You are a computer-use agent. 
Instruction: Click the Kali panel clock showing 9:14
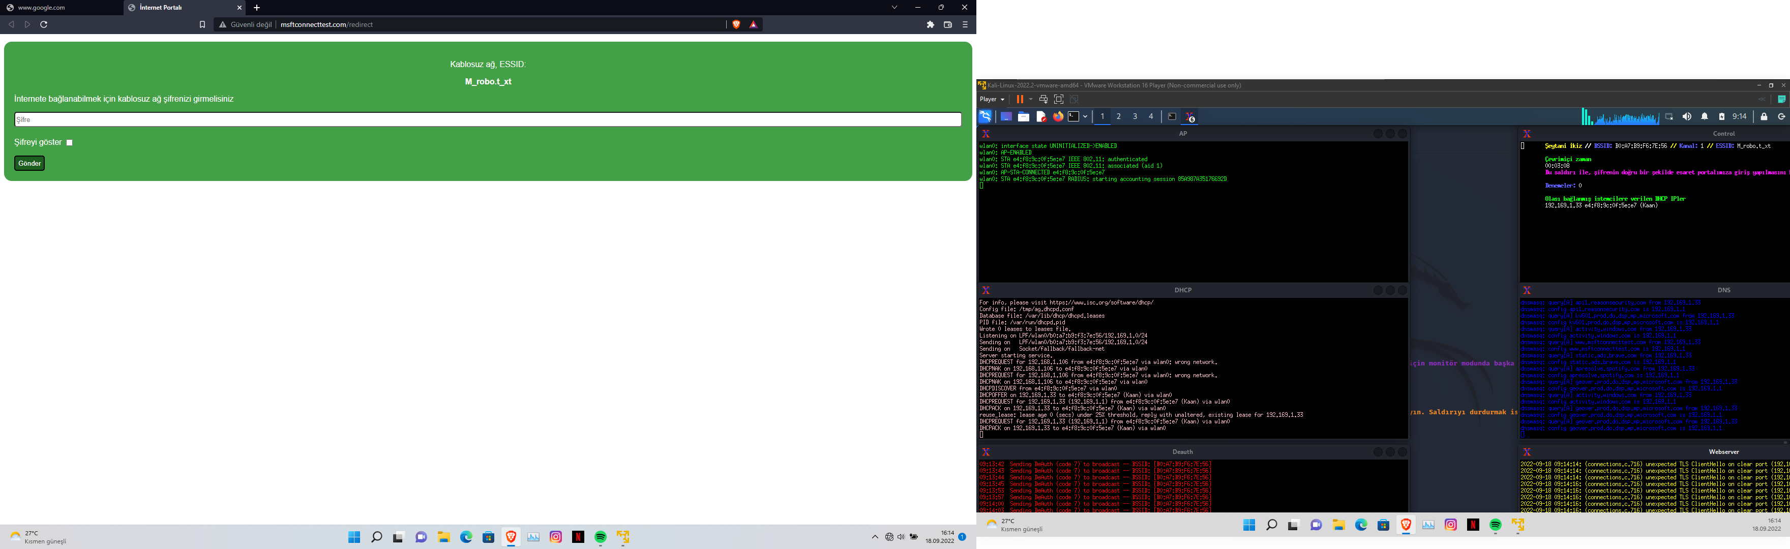pyautogui.click(x=1740, y=117)
